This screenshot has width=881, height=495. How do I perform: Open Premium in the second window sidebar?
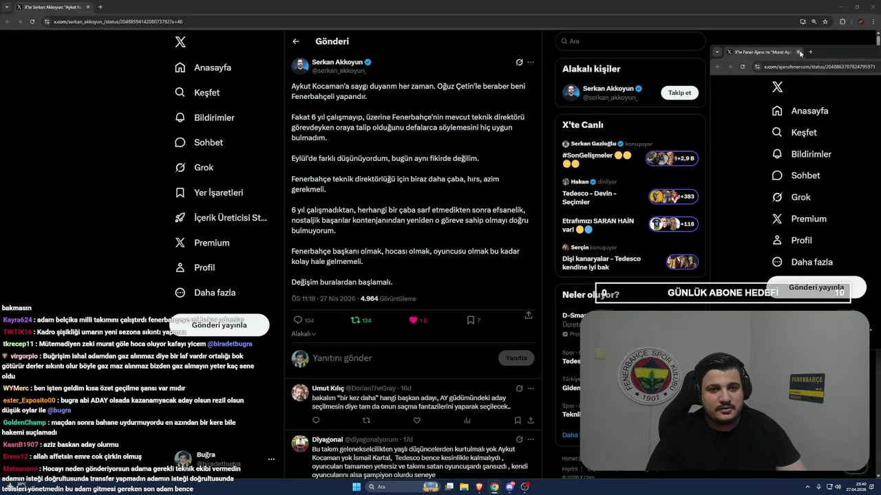coord(798,219)
